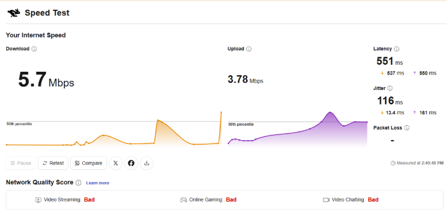Open the Learn more link
The height and width of the screenshot is (213, 447).
point(97,183)
